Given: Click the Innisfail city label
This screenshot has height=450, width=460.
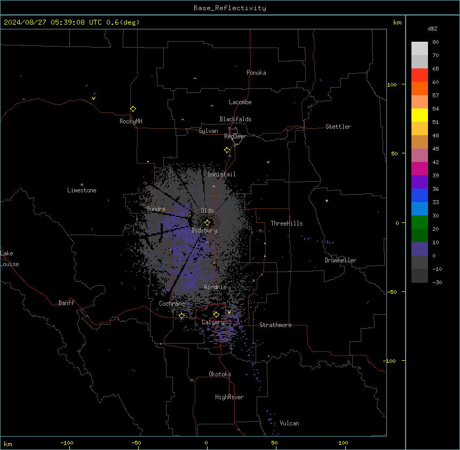Looking at the screenshot, I should pos(221,174).
